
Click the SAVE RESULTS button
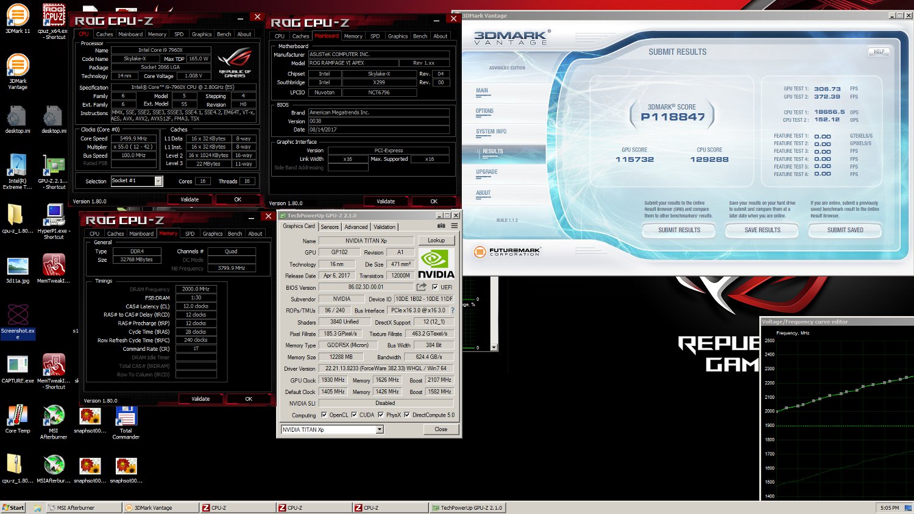tap(762, 230)
